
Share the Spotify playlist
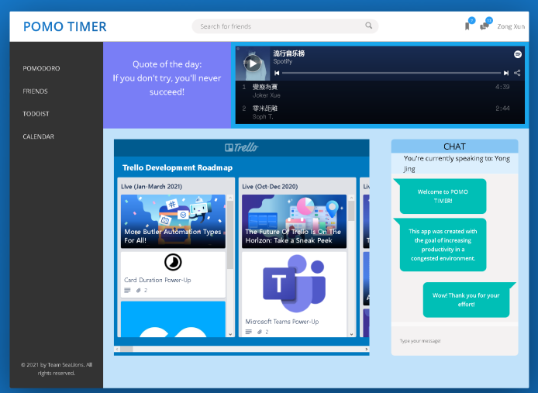click(x=517, y=73)
